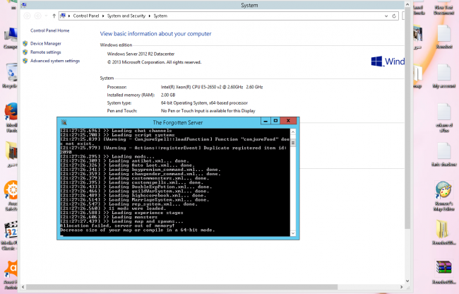Click computer icon in address bar
459x294 pixels.
pos(63,16)
